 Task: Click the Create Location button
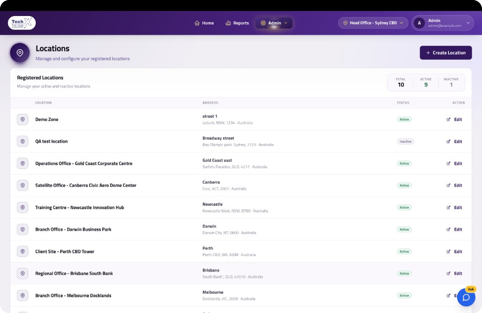coord(446,53)
